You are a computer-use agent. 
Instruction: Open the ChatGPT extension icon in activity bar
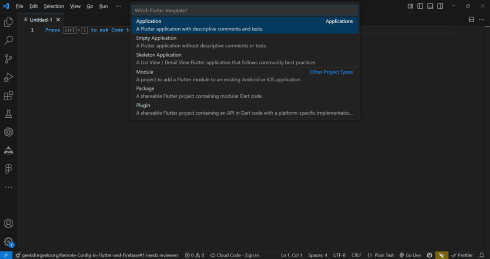[9, 132]
